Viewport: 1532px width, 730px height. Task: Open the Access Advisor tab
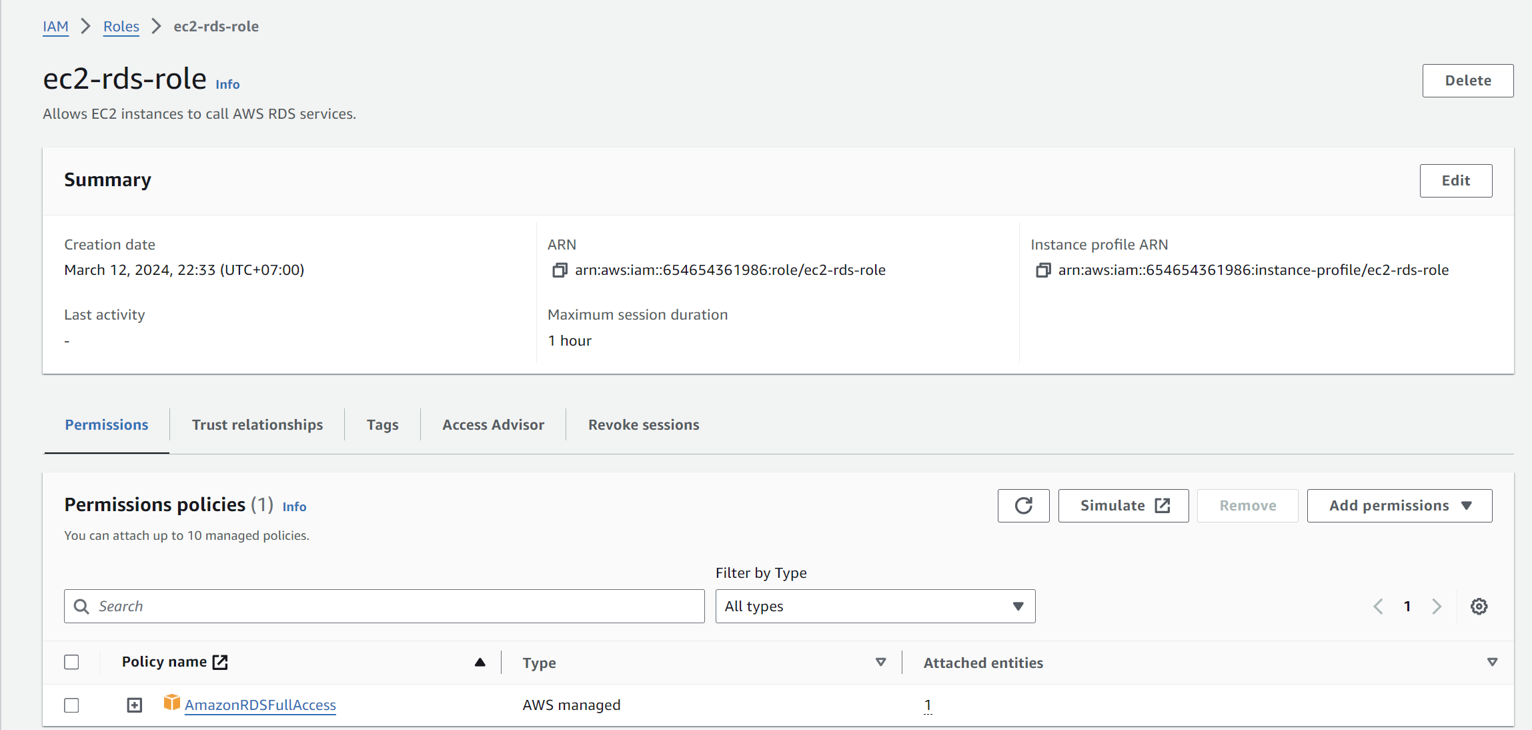pos(494,425)
